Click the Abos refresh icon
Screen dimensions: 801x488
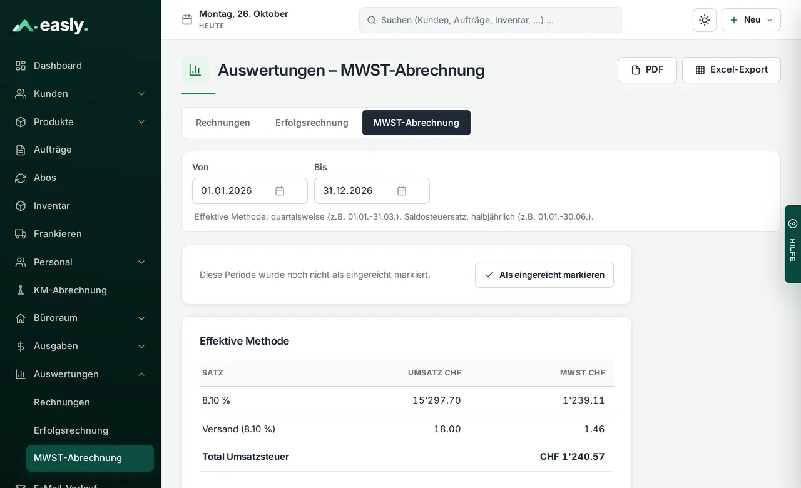21,178
